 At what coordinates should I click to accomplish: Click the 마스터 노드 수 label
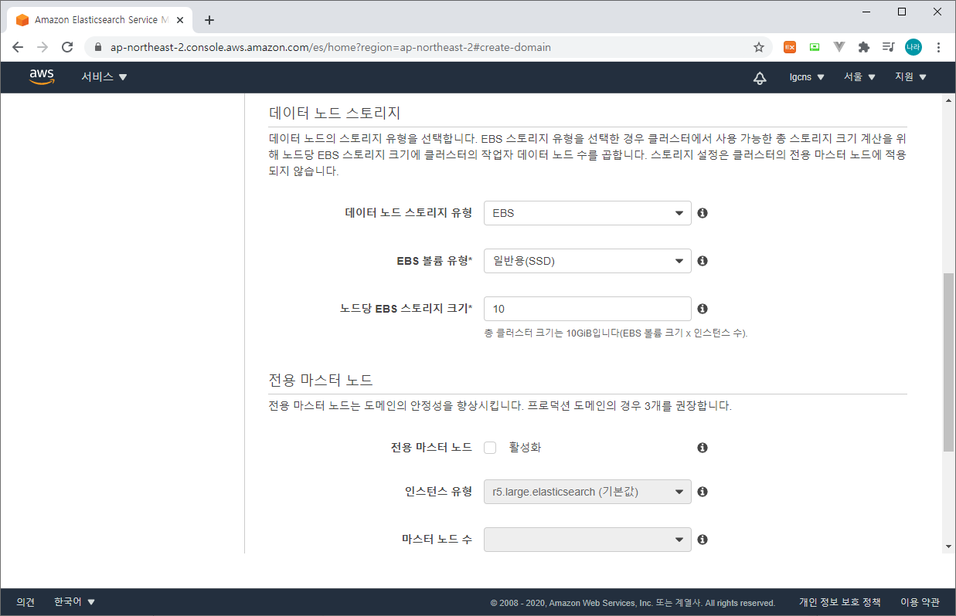pyautogui.click(x=437, y=540)
